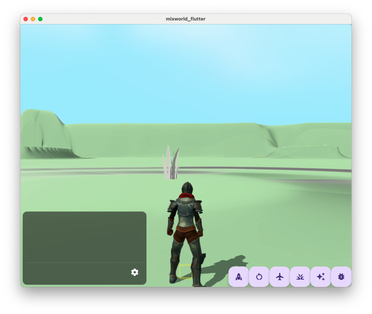Select the circular reset/respawn icon

click(259, 277)
